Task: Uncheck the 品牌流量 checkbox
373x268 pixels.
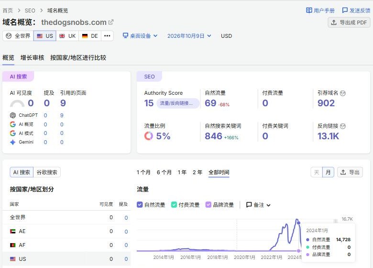Action: [x=208, y=205]
